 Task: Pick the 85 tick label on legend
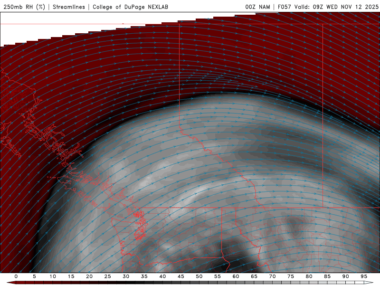[x=327, y=276]
